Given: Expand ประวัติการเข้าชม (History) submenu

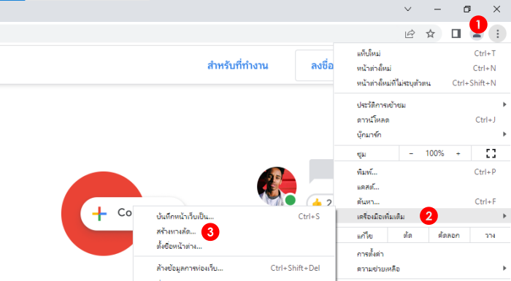Looking at the screenshot, I should click(x=423, y=104).
